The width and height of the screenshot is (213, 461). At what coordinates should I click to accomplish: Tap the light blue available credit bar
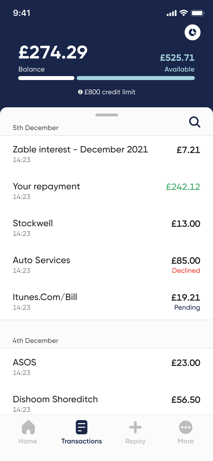tap(136, 78)
